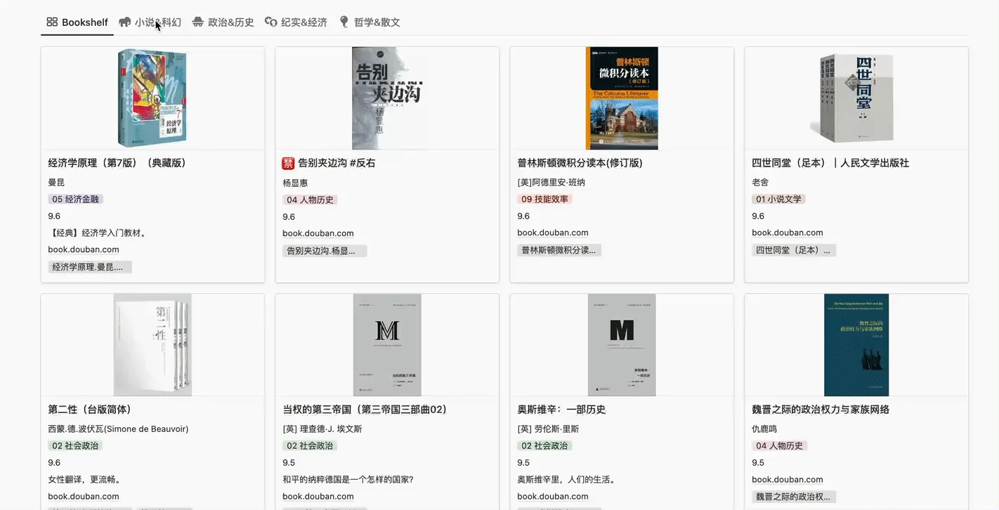Follow the douban link on 四世同堂 card
999x510 pixels.
[x=787, y=233]
